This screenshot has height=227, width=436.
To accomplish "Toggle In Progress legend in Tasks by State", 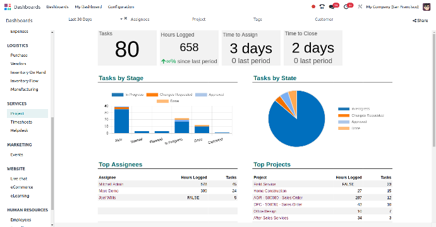I will point(354,109).
